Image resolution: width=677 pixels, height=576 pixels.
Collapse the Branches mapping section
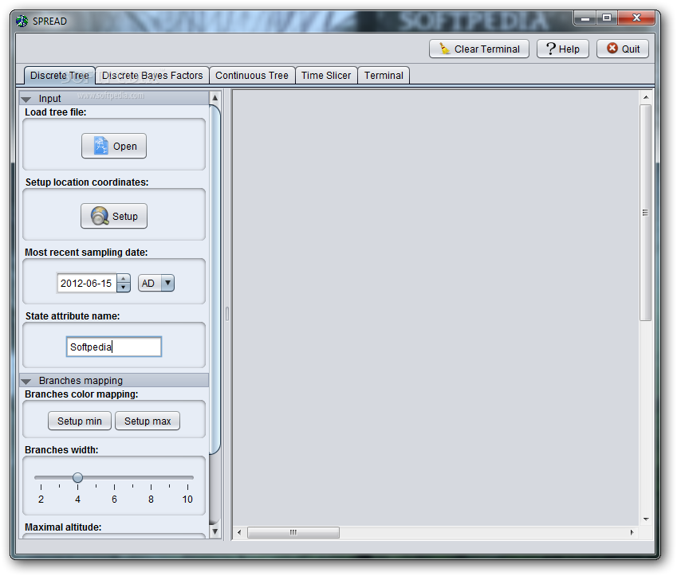[x=26, y=382]
